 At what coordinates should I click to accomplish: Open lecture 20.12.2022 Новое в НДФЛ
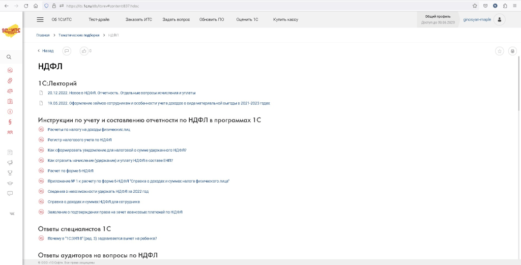tap(122, 93)
